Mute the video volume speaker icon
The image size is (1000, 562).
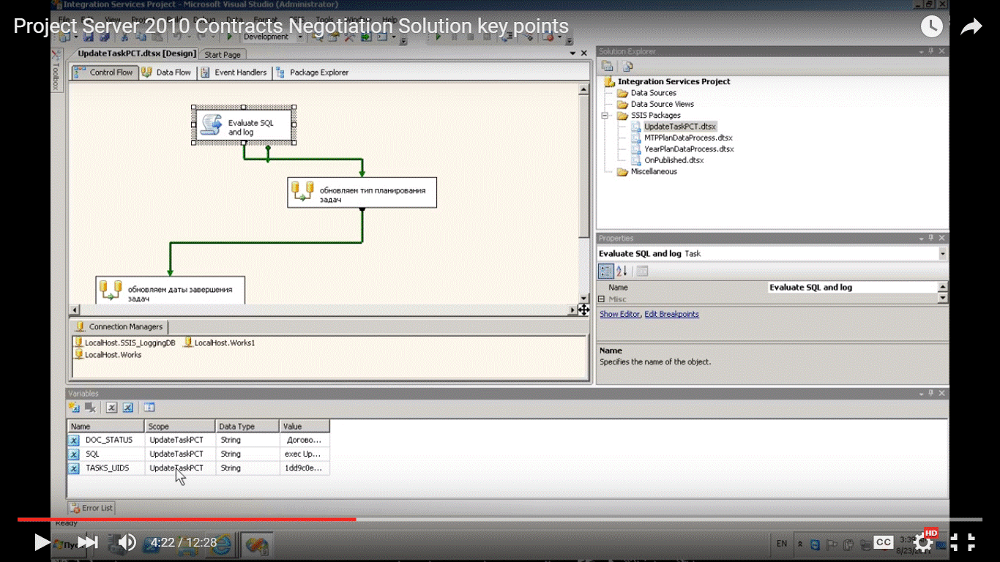(127, 542)
